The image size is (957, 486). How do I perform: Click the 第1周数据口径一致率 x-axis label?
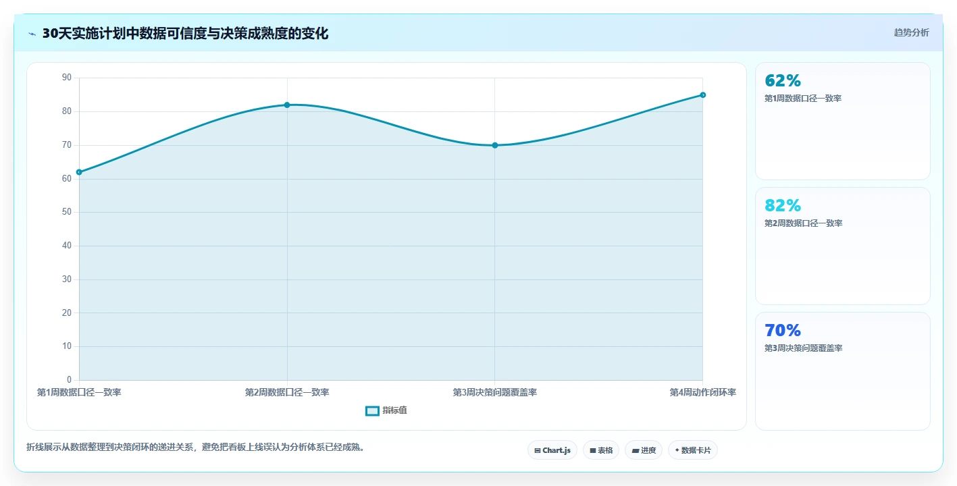coord(79,392)
